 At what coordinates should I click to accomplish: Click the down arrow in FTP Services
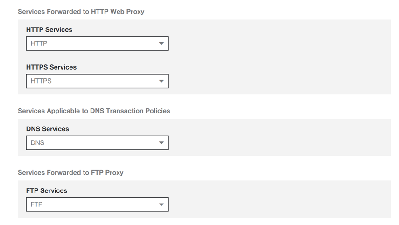pyautogui.click(x=161, y=204)
